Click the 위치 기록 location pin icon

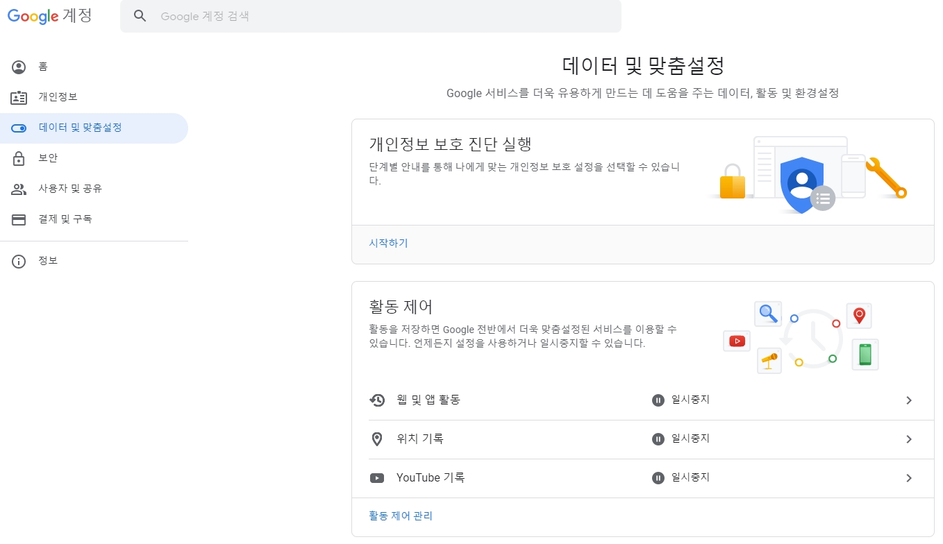377,439
